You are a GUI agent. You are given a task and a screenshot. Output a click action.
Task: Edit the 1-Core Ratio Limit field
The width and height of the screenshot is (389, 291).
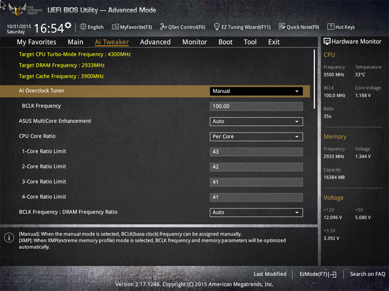point(256,151)
